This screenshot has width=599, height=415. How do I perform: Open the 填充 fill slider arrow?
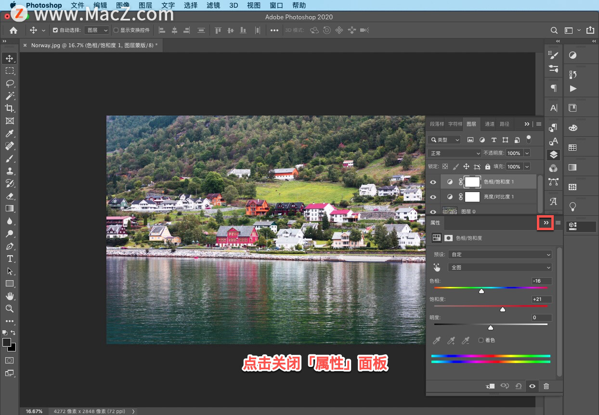point(527,167)
